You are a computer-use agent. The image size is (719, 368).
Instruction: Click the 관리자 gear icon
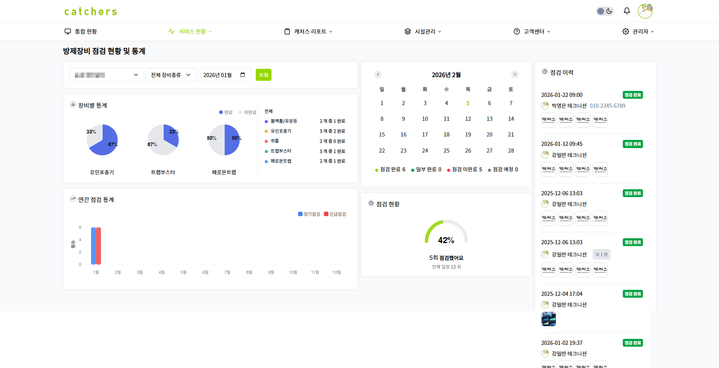point(626,31)
